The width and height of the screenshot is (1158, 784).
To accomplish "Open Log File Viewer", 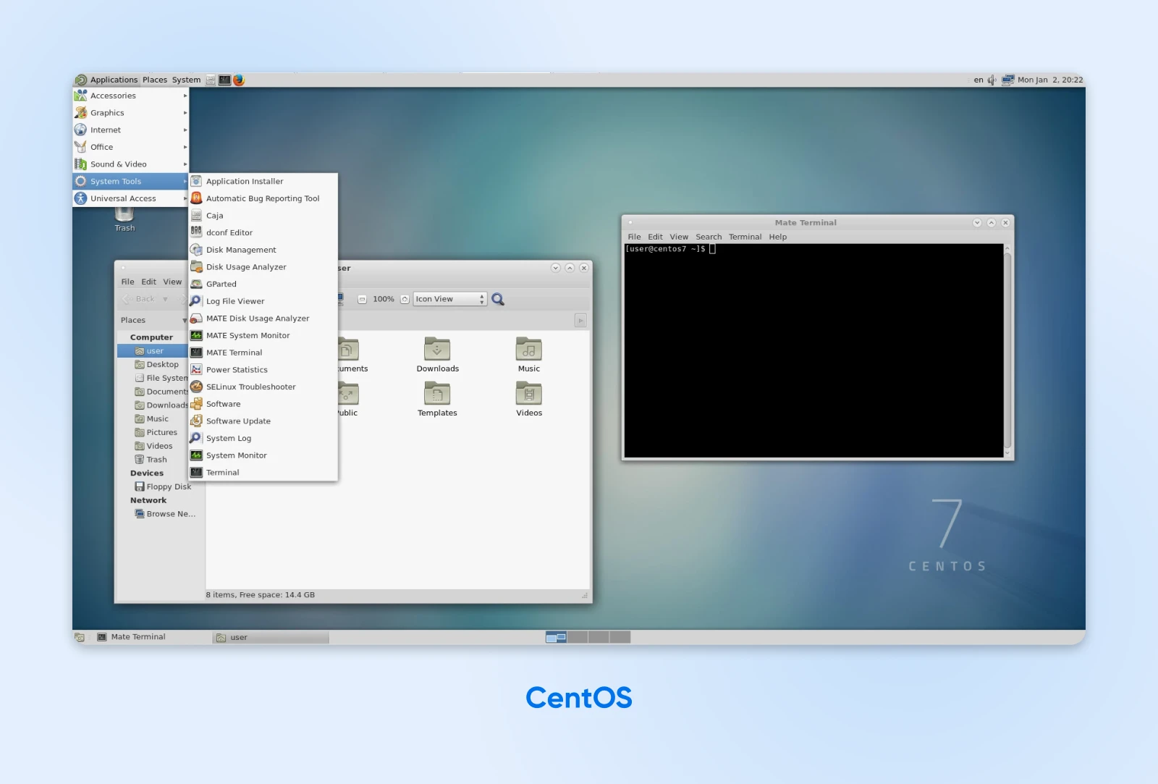I will pyautogui.click(x=263, y=301).
